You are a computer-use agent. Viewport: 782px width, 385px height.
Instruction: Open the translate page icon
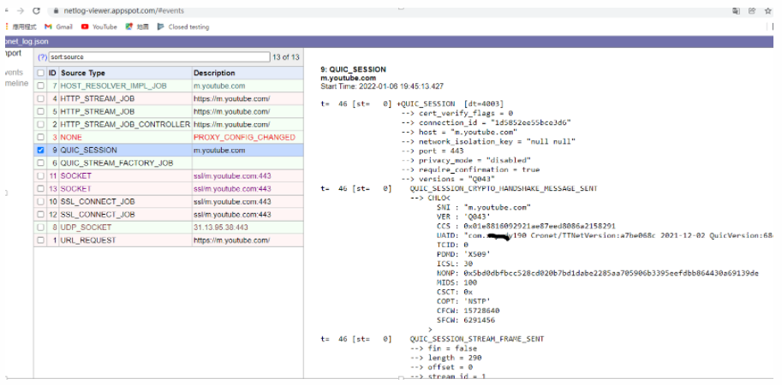(736, 10)
